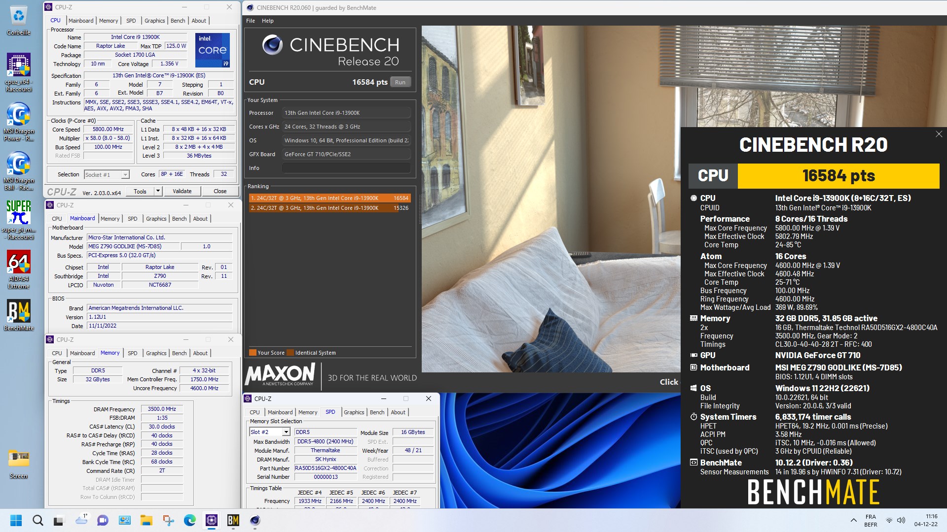The image size is (947, 532).
Task: Launch Snipping Tool from the taskbar
Action: (x=168, y=520)
